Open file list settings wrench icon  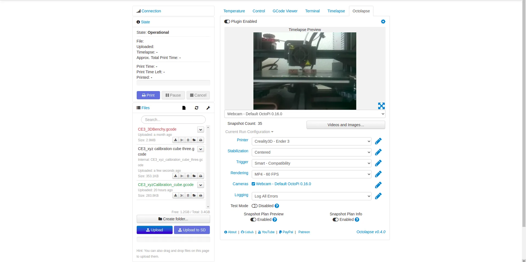(208, 108)
